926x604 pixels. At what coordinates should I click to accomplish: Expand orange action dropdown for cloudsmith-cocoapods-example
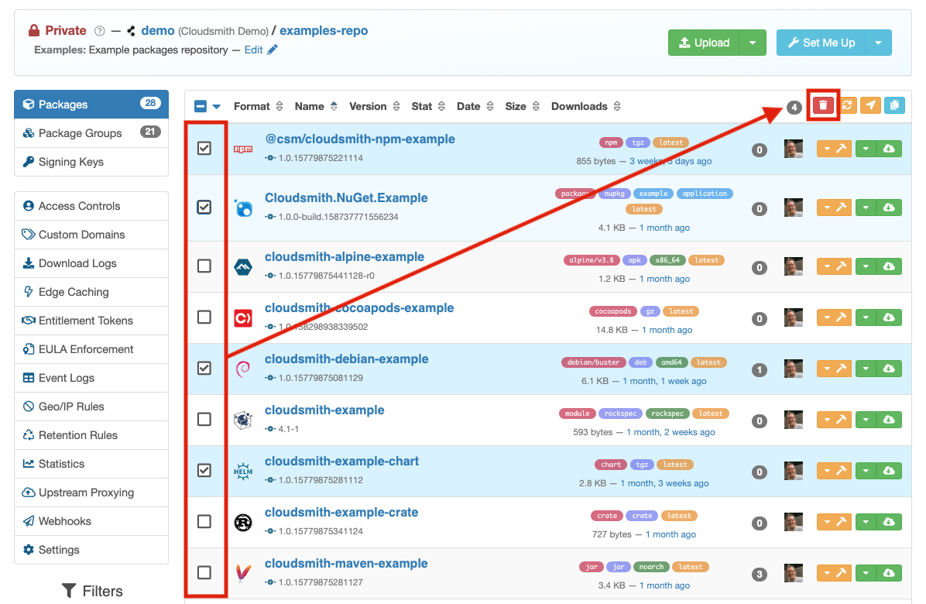click(825, 318)
